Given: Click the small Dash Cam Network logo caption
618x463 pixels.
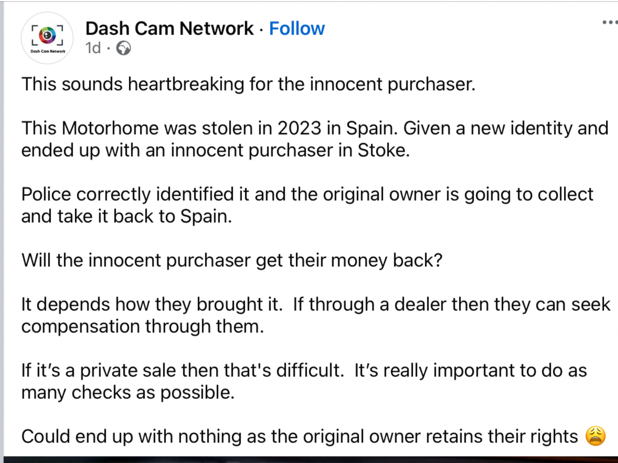Looking at the screenshot, I should point(48,51).
